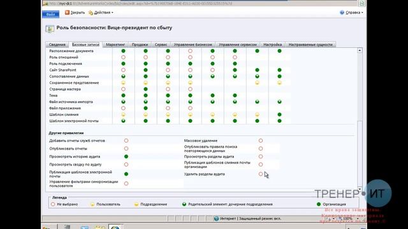
Task: Switch to the Базовые записи tab
Action: point(85,45)
